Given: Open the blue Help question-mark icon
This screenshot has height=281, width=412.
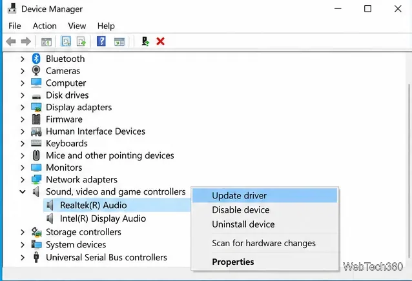Looking at the screenshot, I should pyautogui.click(x=101, y=41).
